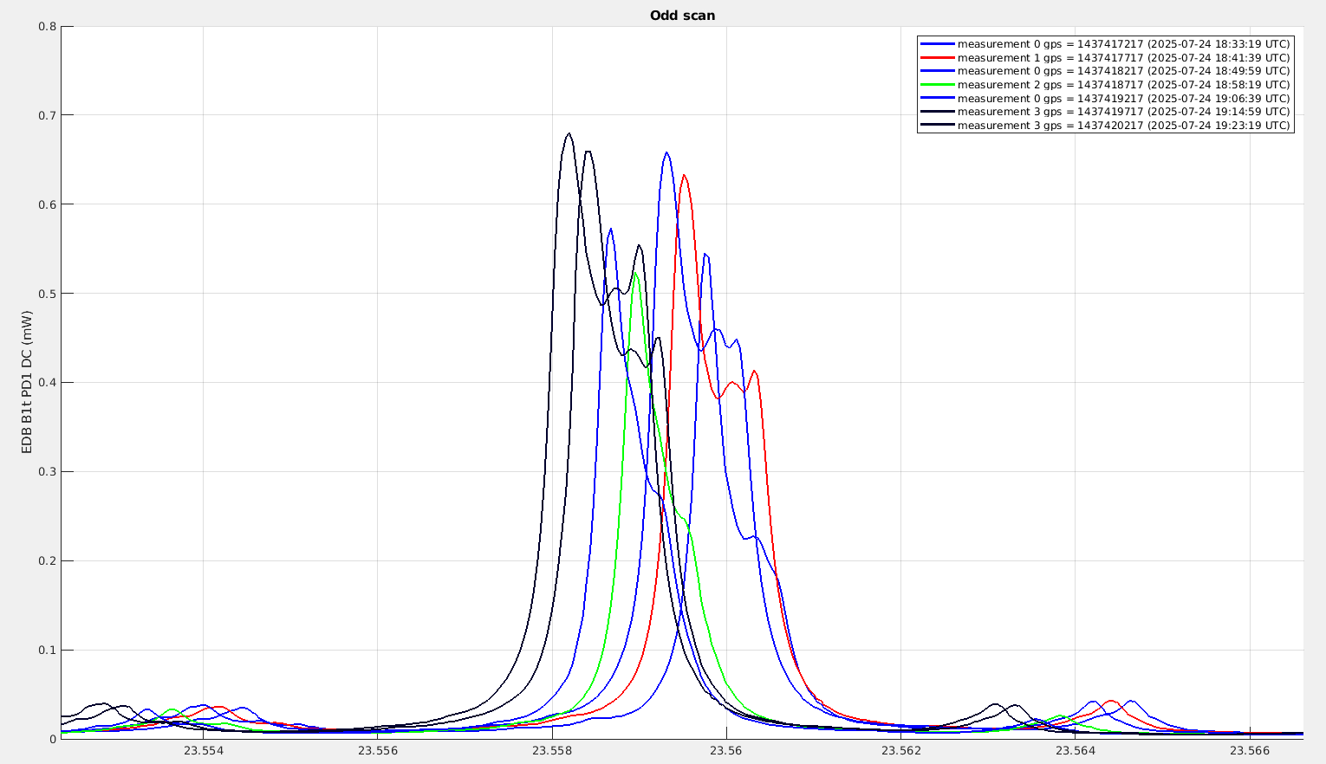
Task: Click x-axis tick label 23.556
Action: click(377, 751)
